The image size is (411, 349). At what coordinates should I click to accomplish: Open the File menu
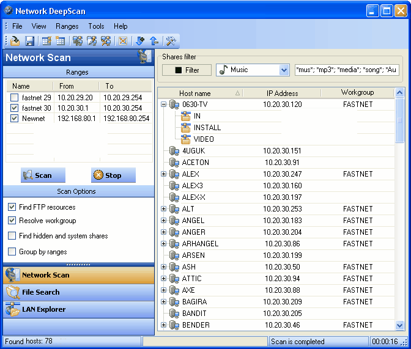pyautogui.click(x=17, y=26)
